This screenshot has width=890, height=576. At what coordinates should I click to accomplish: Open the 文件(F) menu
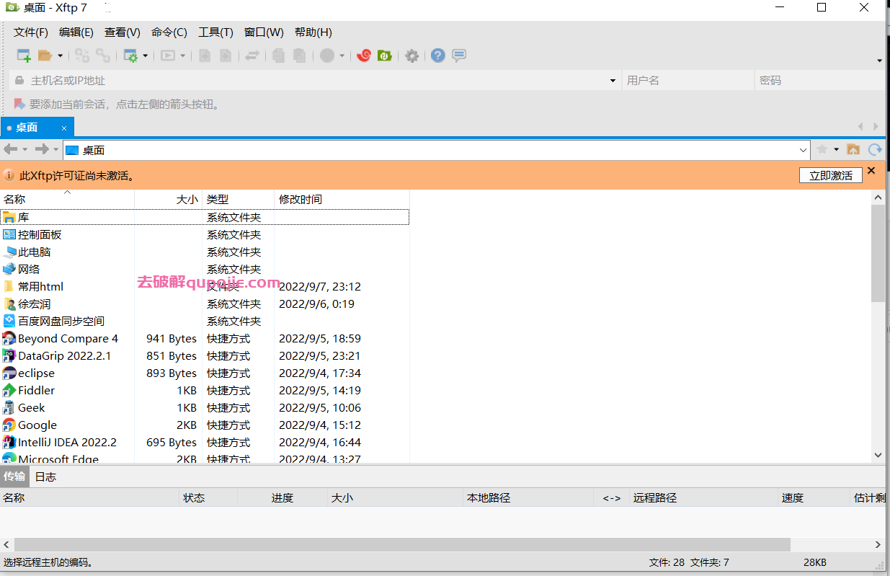coord(31,32)
